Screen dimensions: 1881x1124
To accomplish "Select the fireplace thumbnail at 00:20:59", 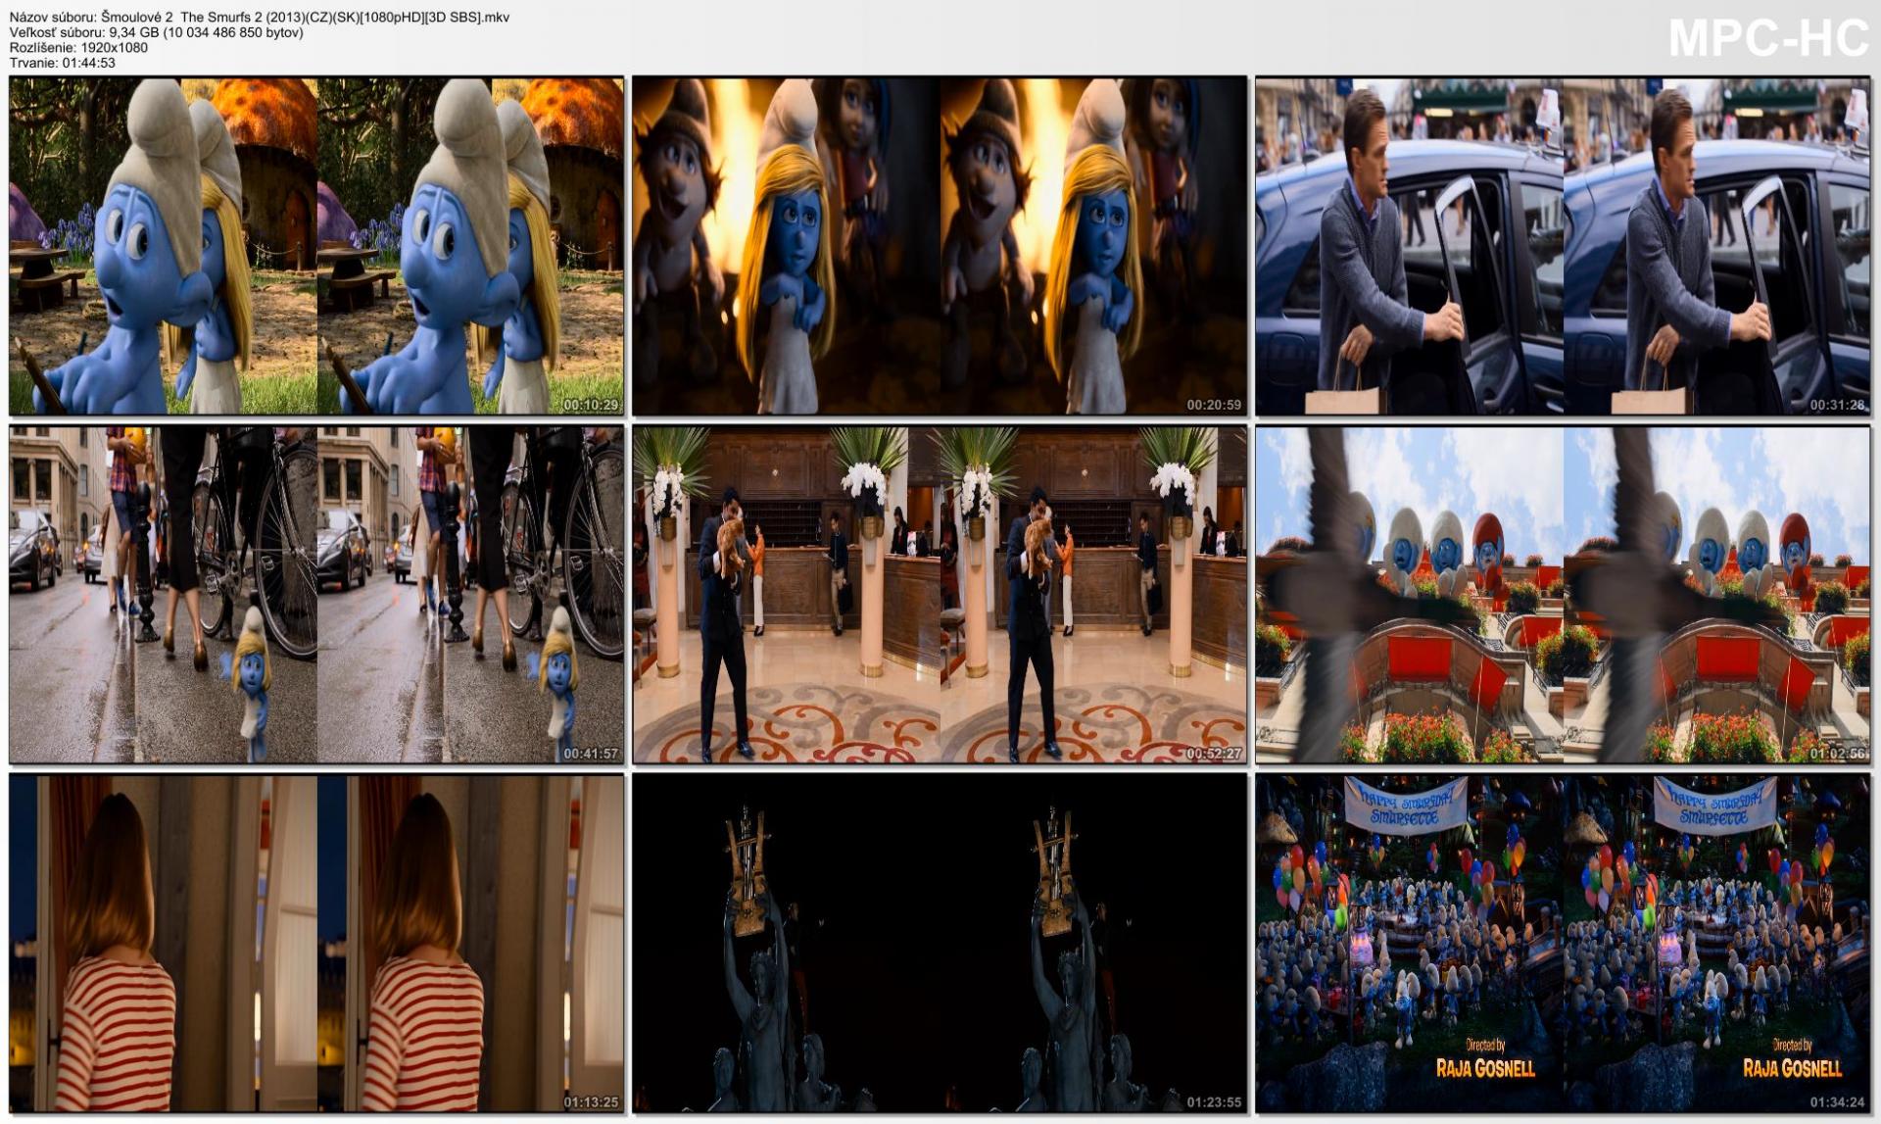I will 940,245.
